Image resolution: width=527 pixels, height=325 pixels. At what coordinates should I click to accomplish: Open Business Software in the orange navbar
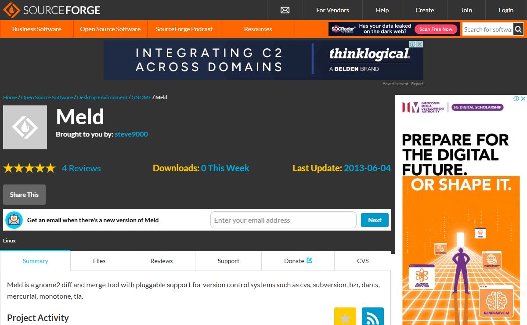pos(37,29)
